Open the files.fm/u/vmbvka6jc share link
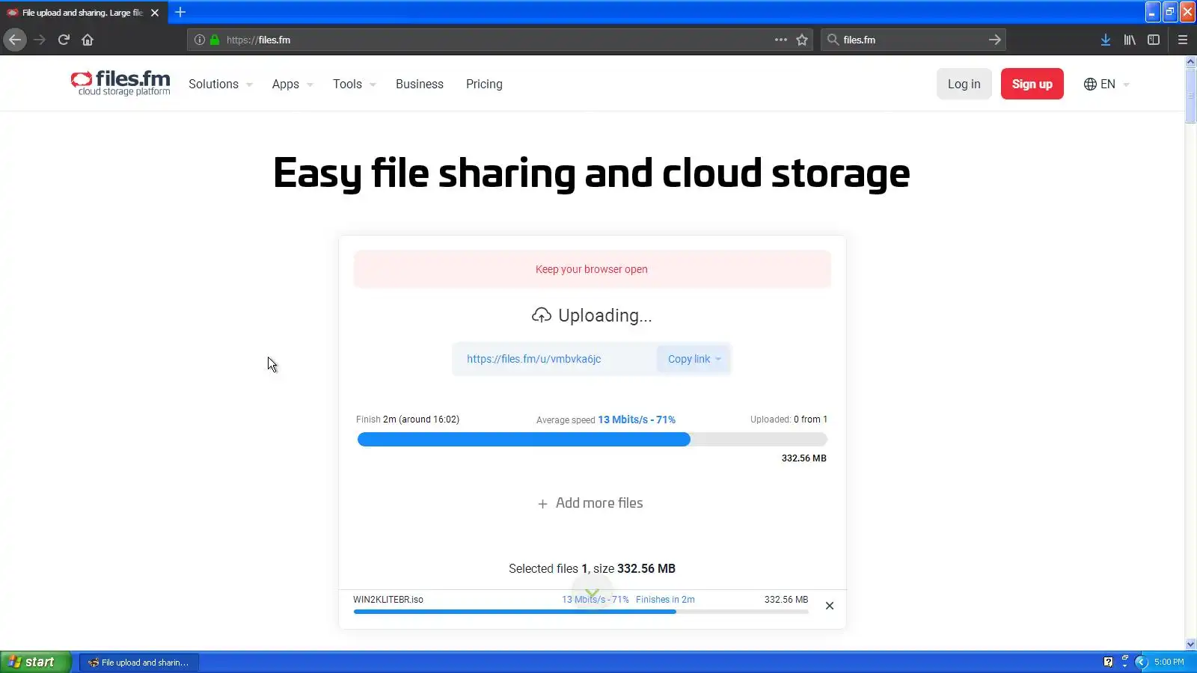Screen dimensions: 1197x673 pyautogui.click(x=534, y=359)
